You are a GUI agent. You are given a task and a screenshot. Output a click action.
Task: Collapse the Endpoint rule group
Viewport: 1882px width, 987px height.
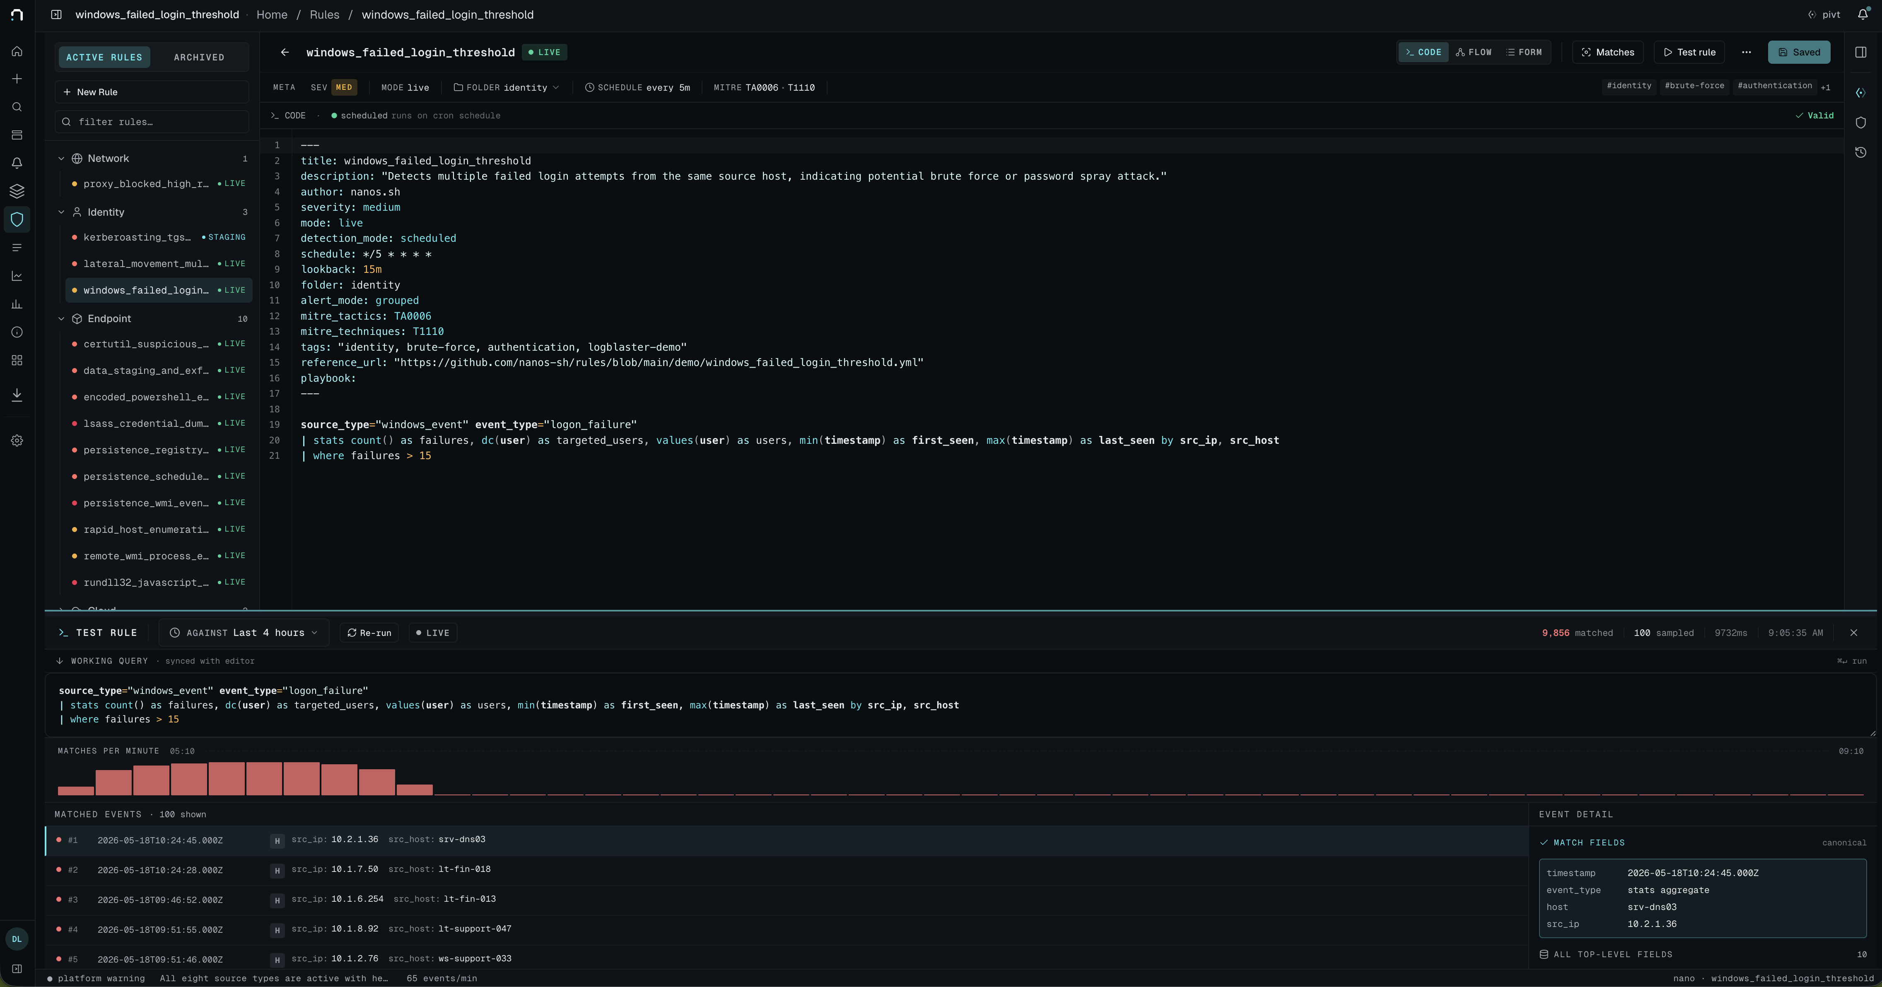[61, 318]
